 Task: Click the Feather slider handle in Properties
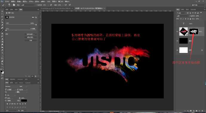click(x=6, y=30)
